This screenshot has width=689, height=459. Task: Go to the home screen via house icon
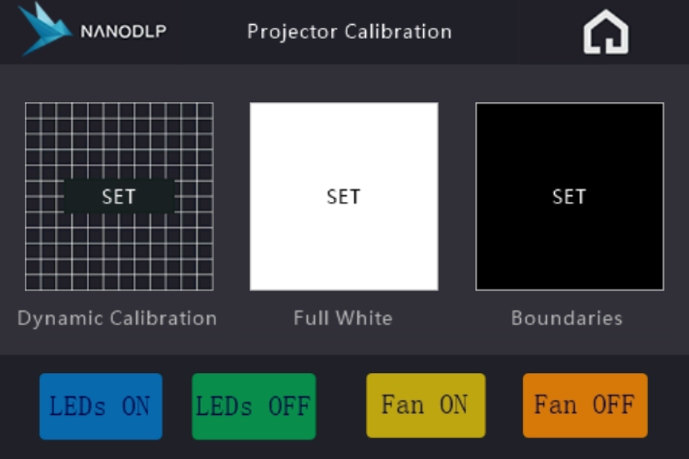606,33
